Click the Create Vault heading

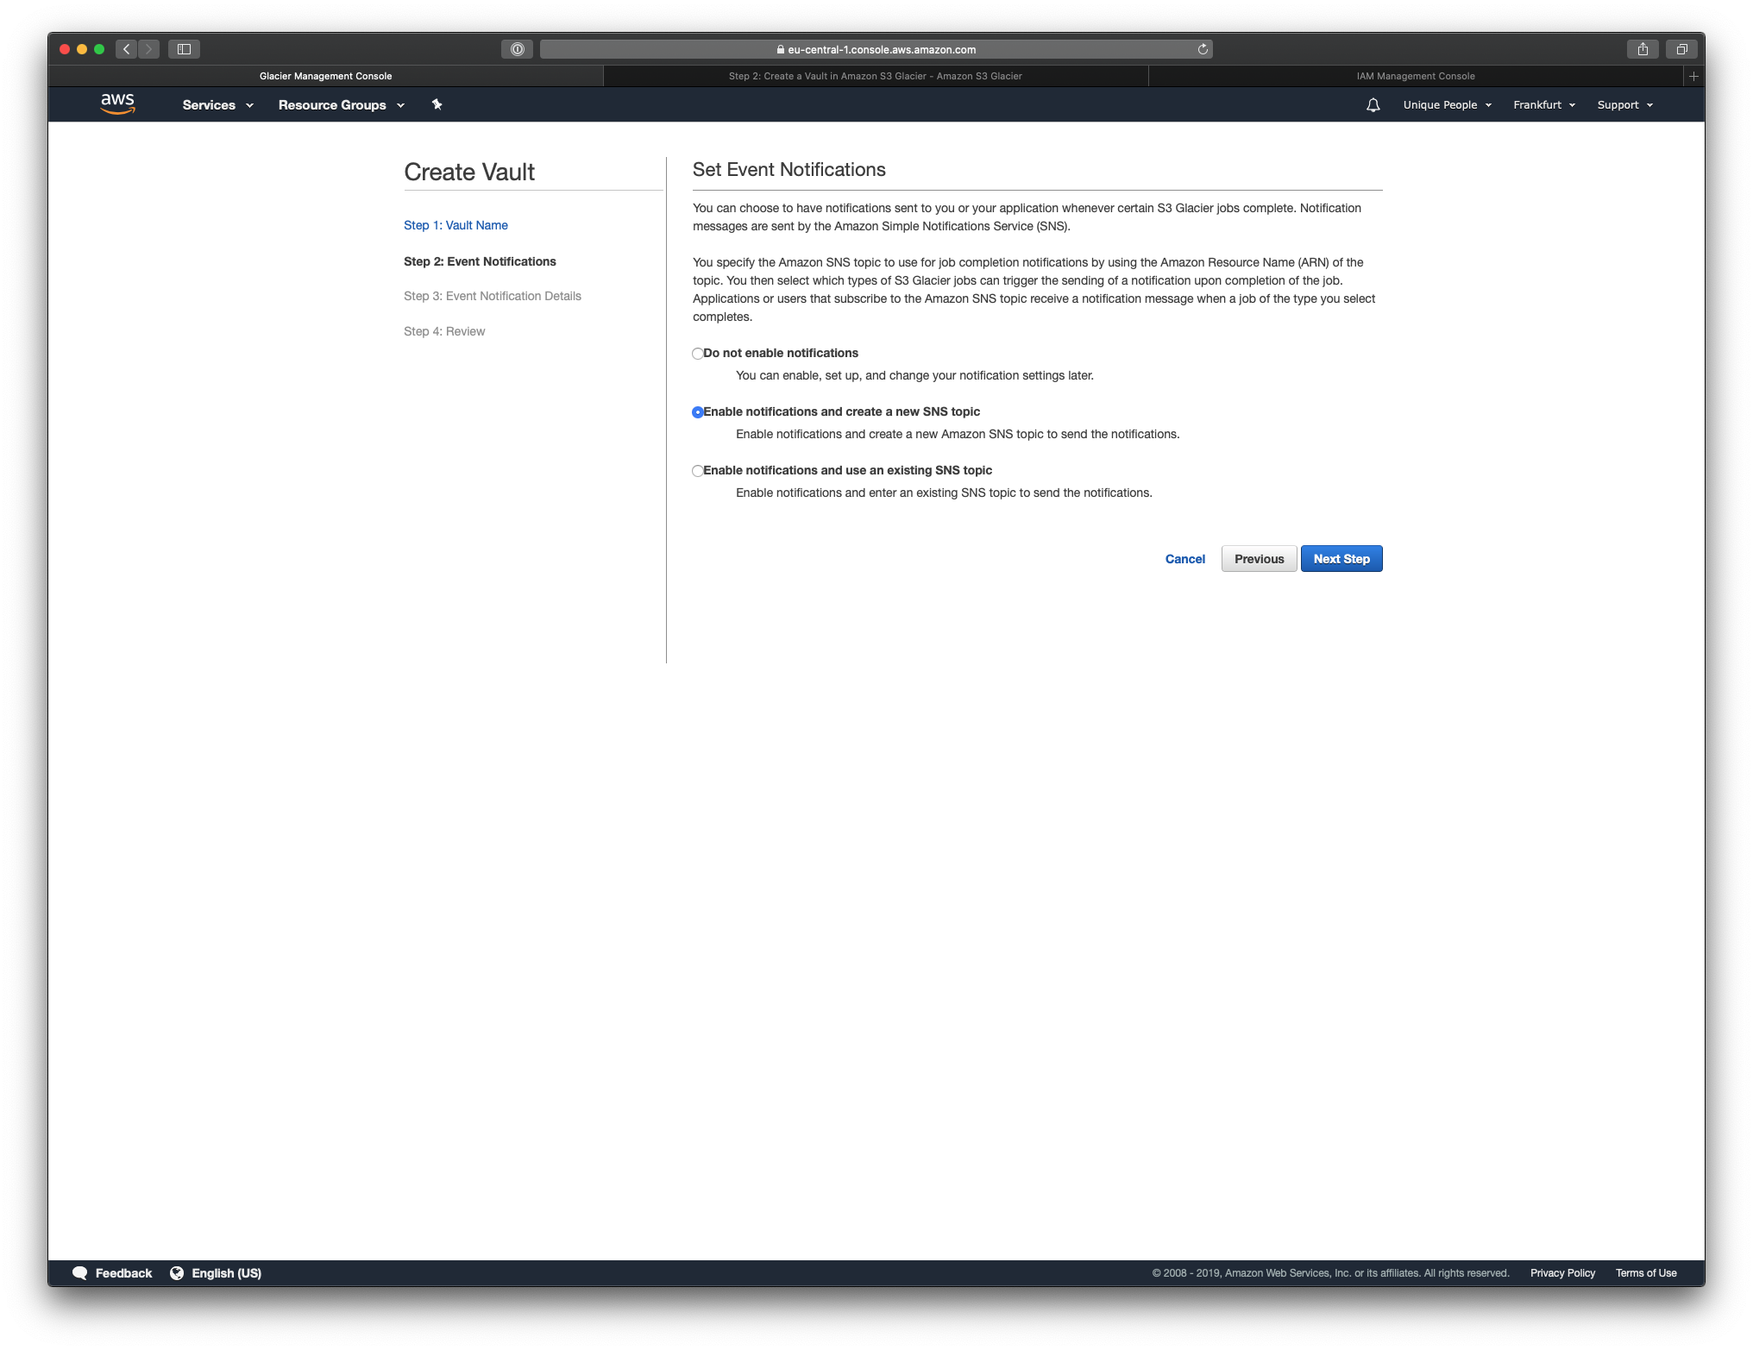[x=469, y=173]
